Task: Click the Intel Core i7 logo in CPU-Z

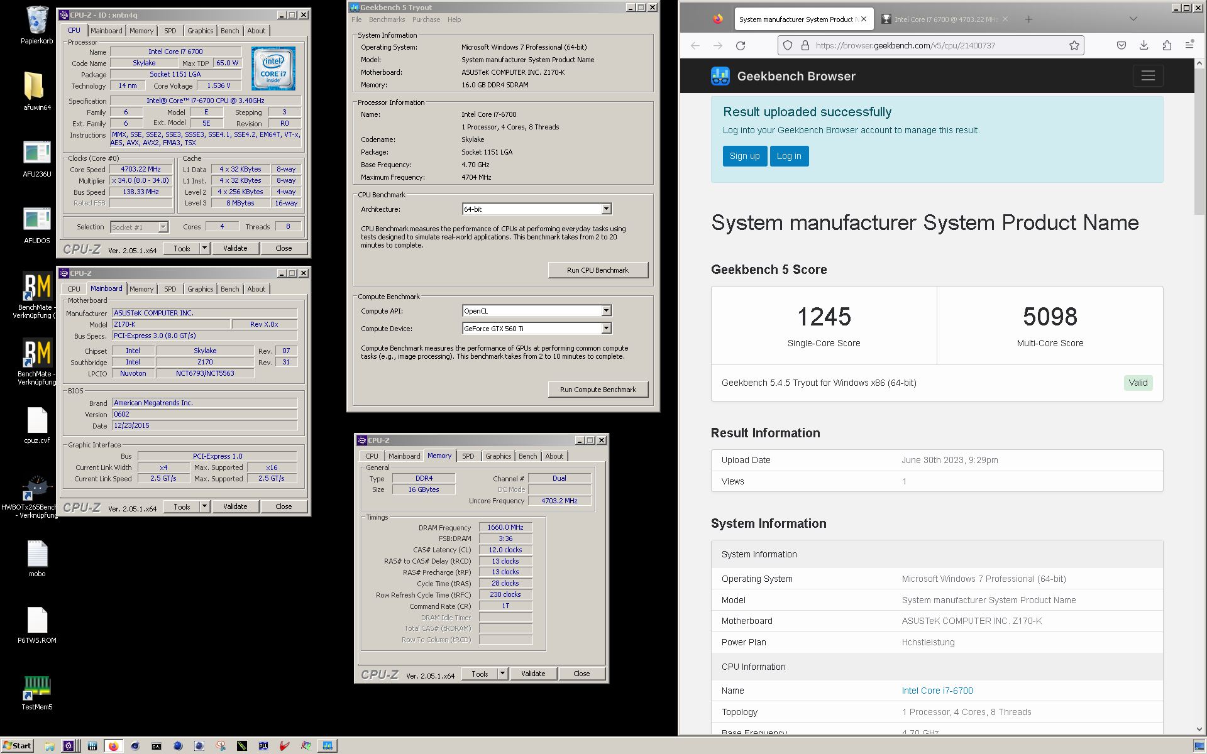Action: pos(273,68)
